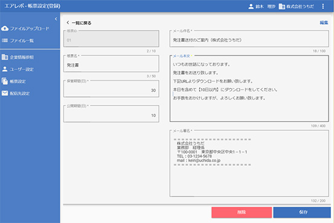This screenshot has width=334, height=223.
Task: Click company name 株式会社うちだ in header
Action: (x=300, y=7)
